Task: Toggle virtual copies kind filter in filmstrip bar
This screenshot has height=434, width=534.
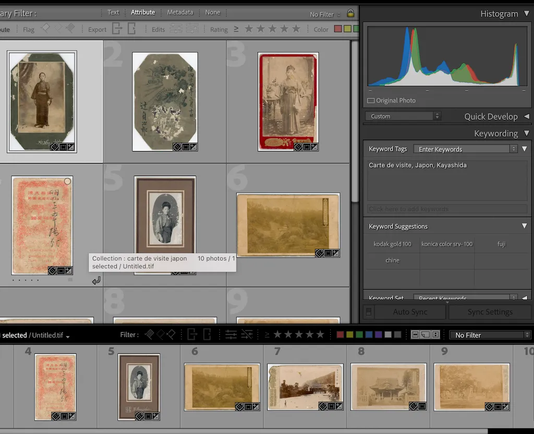Action: coord(426,334)
